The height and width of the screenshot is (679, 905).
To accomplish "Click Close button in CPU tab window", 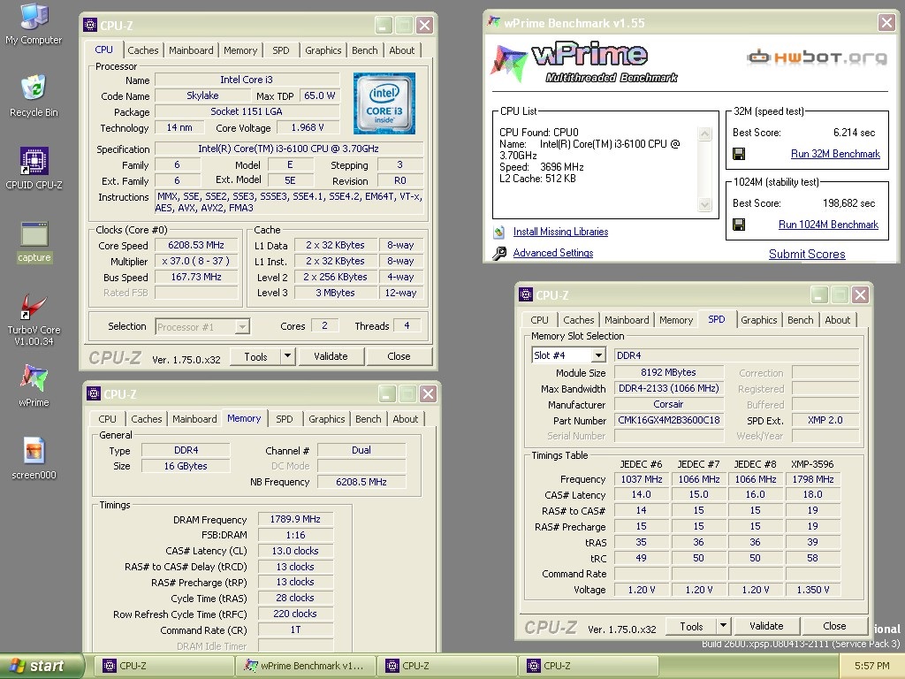I will 399,356.
